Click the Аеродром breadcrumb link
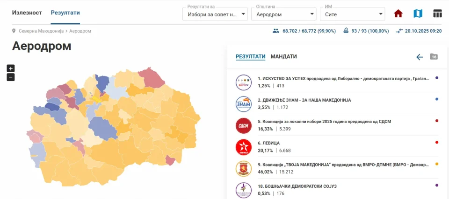Screen dimensions: 449x199 point(80,31)
